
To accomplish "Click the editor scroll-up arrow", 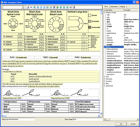I will [101, 11].
